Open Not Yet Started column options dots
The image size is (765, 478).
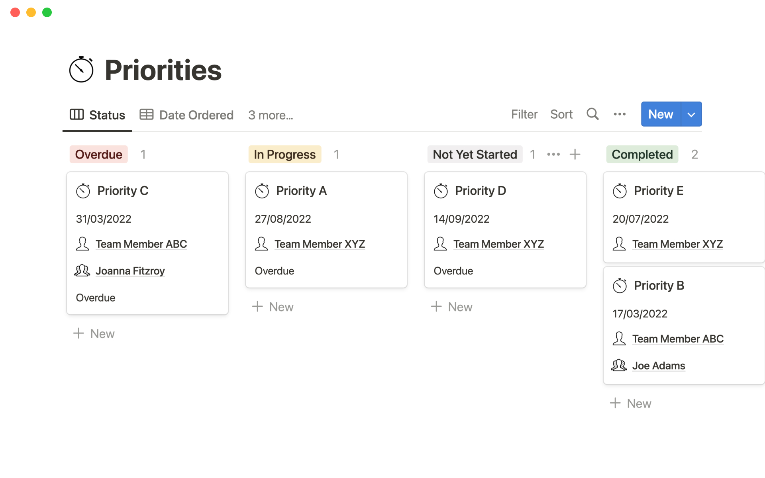tap(553, 154)
